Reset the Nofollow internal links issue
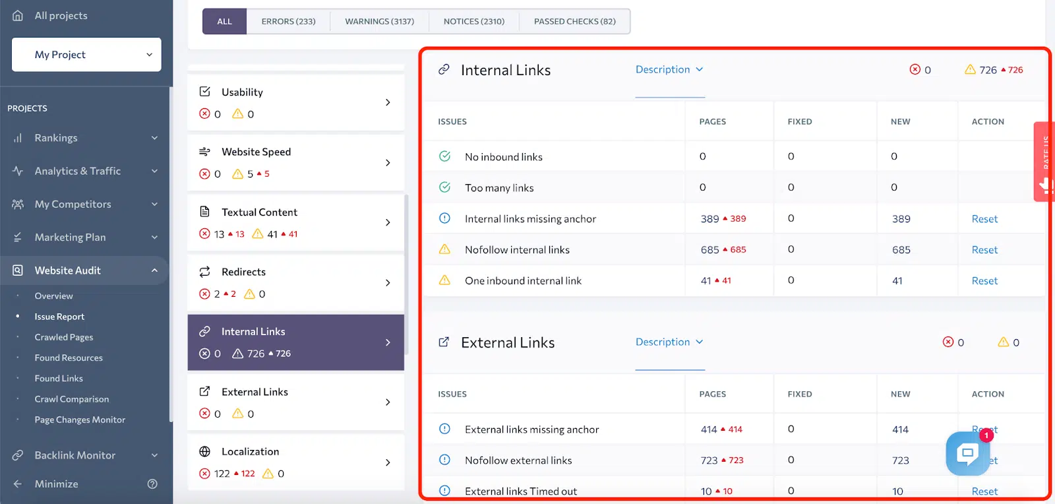 pos(984,249)
